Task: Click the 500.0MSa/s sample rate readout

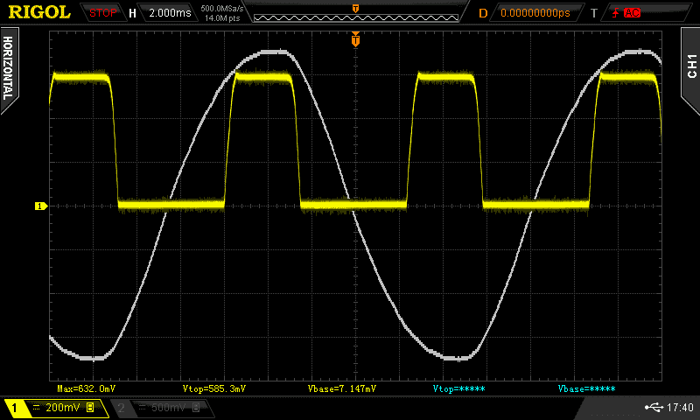Action: (x=222, y=9)
